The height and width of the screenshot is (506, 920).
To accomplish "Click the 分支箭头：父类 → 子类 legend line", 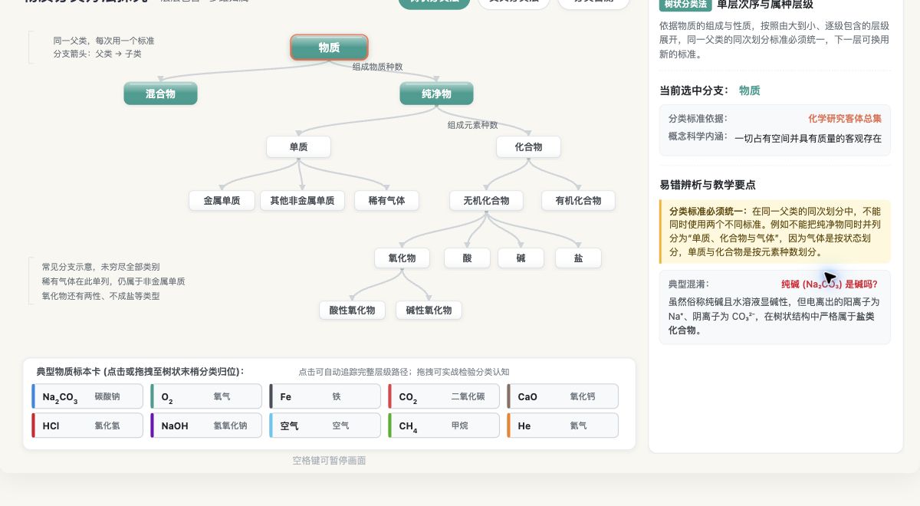I will coord(97,54).
